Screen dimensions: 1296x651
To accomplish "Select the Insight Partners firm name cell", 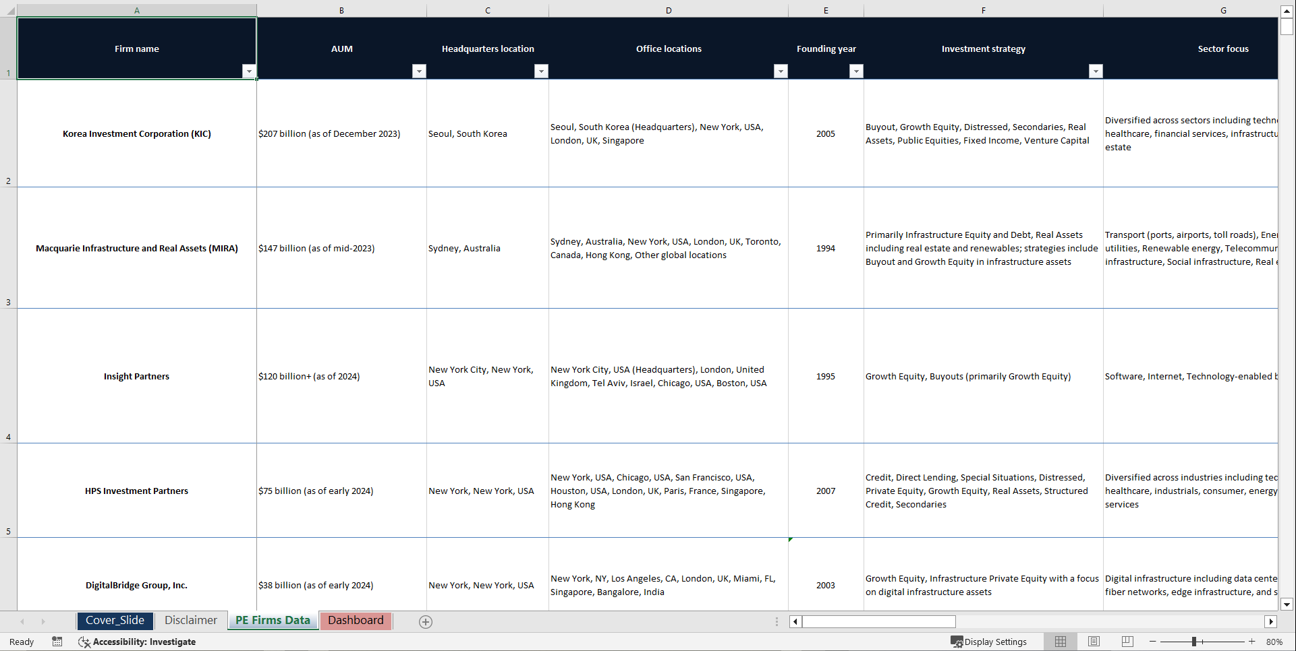I will click(136, 376).
